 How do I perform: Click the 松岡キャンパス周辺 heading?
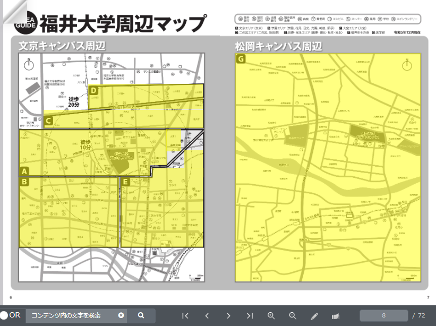pos(279,46)
